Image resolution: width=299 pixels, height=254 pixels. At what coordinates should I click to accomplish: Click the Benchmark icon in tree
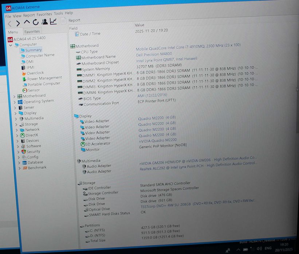click(x=25, y=168)
